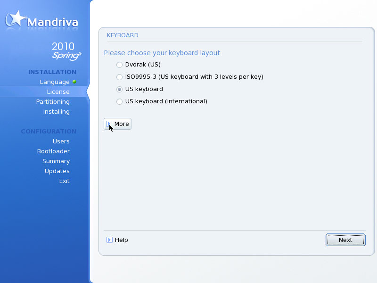Screen dimensions: 377x283
Task: Click the License installation step
Action: [58, 92]
